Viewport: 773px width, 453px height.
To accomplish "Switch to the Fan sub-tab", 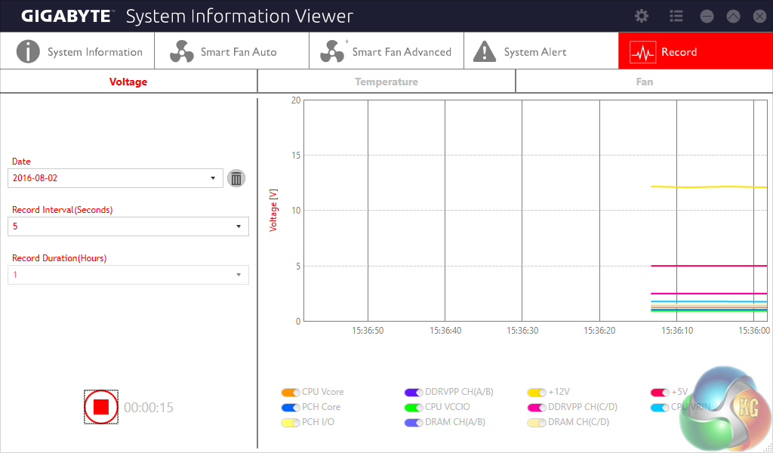I will (644, 82).
